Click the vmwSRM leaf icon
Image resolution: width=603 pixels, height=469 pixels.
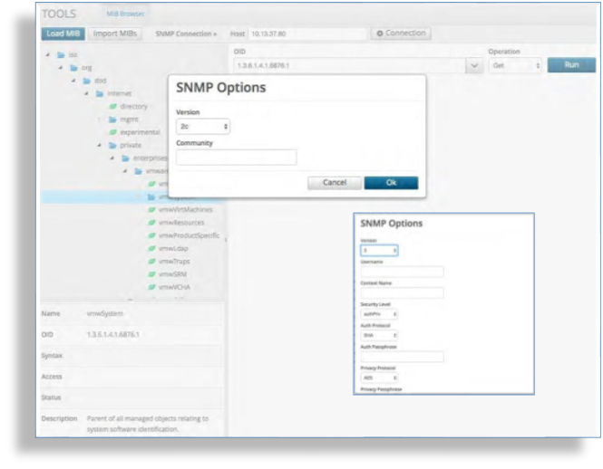point(151,274)
